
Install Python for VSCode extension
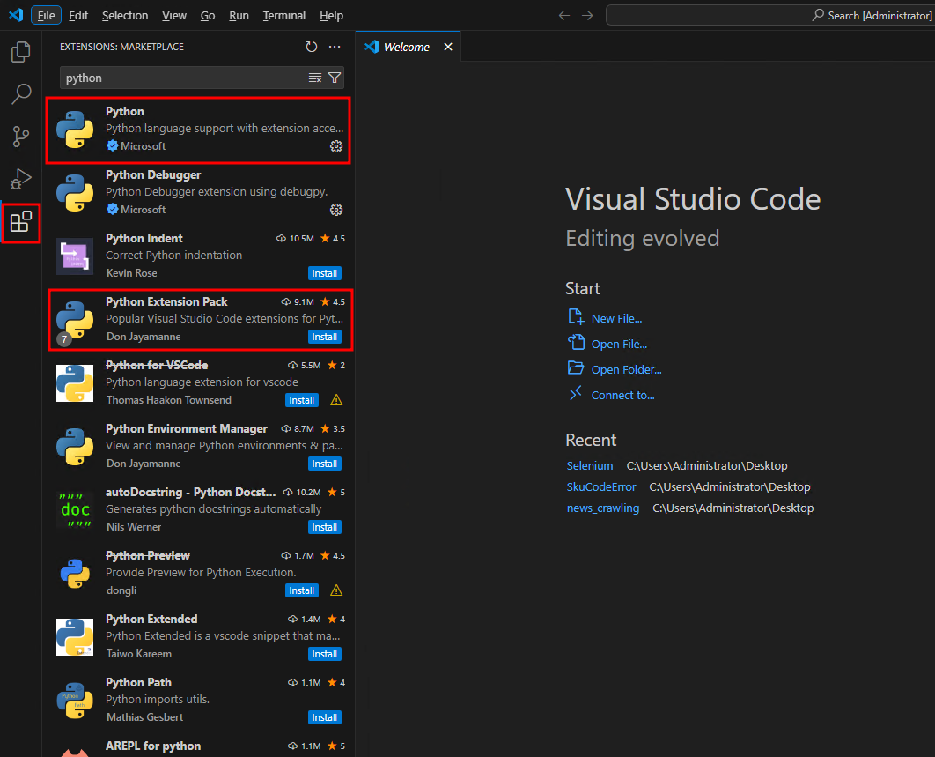pos(302,400)
